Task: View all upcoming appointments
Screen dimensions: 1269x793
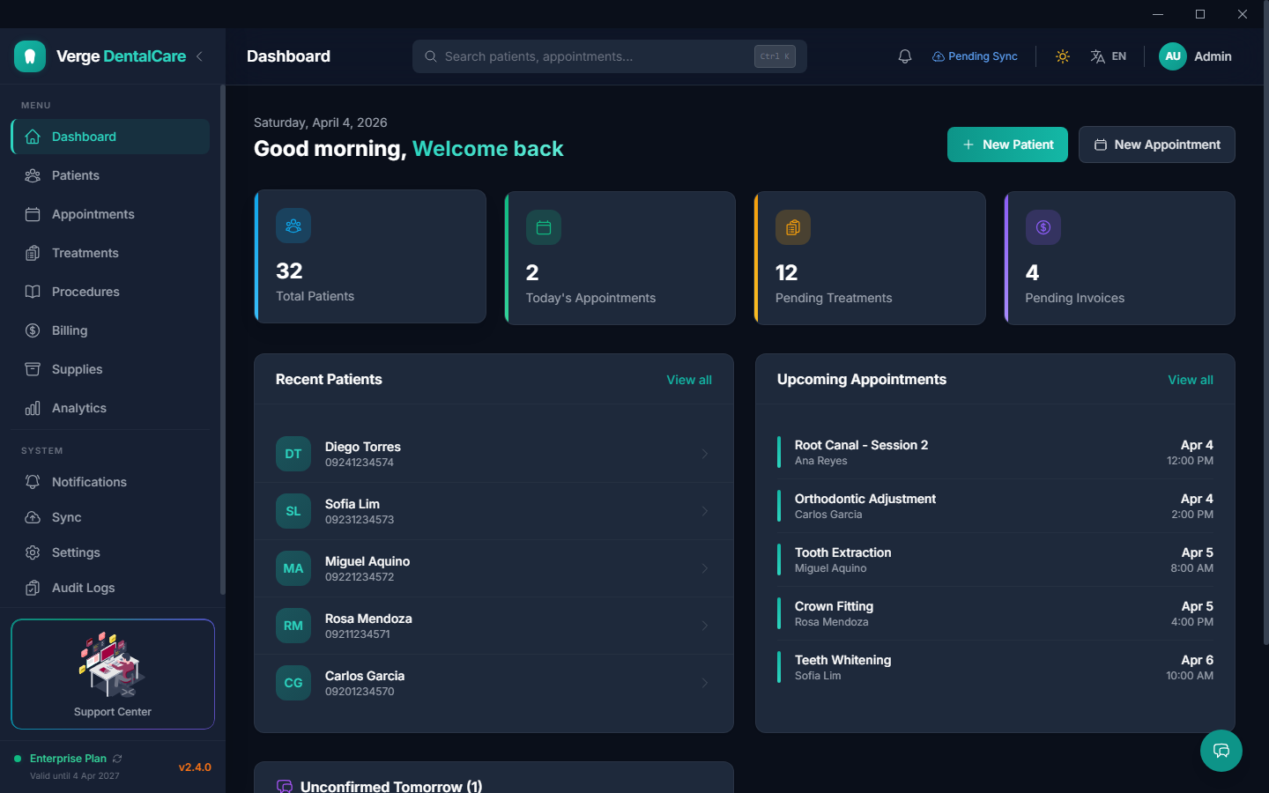Action: pyautogui.click(x=1191, y=380)
